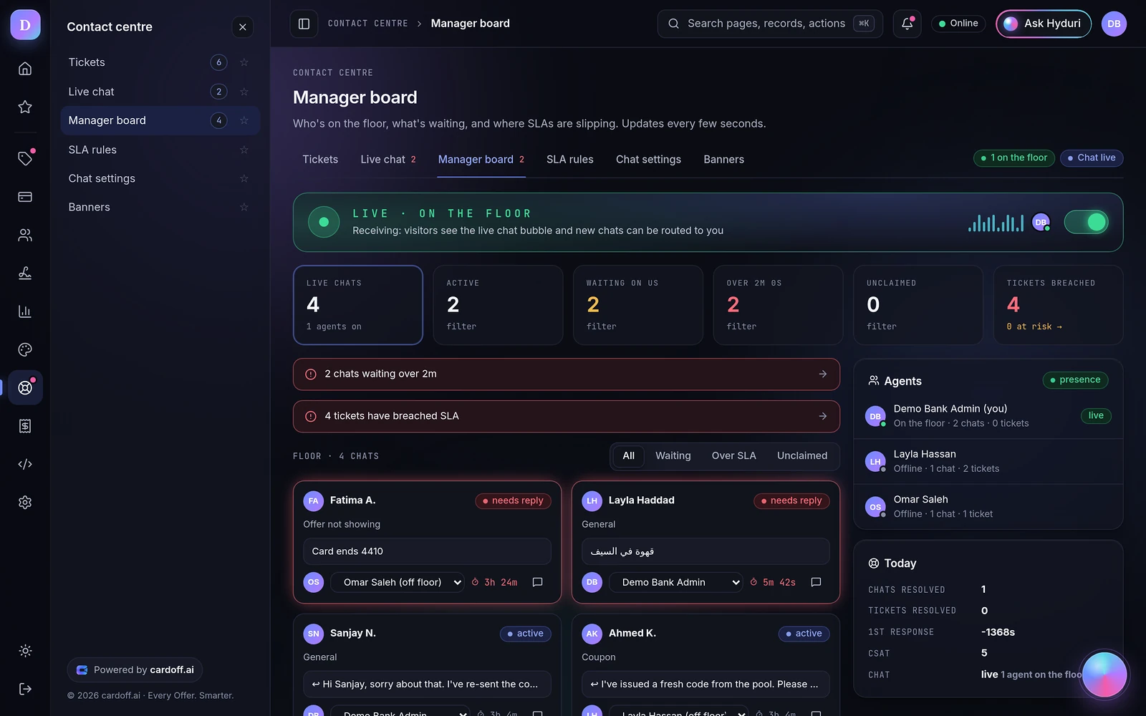Screen dimensions: 1146x716
Task: Favorite the Live chat star
Action: click(244, 92)
